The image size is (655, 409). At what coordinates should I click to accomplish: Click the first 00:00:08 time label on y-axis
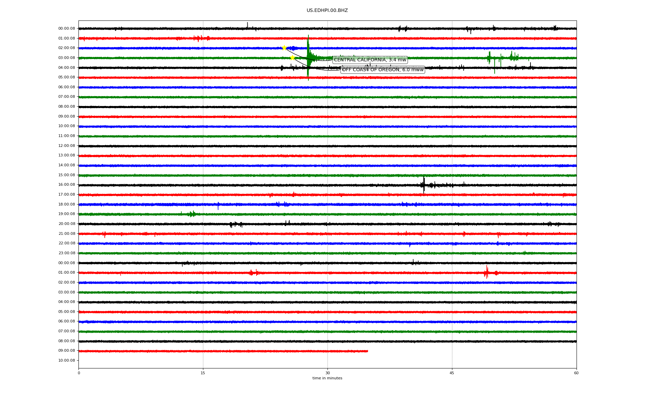67,29
